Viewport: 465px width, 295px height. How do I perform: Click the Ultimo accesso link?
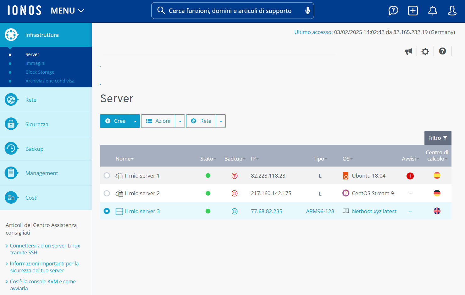(x=313, y=32)
